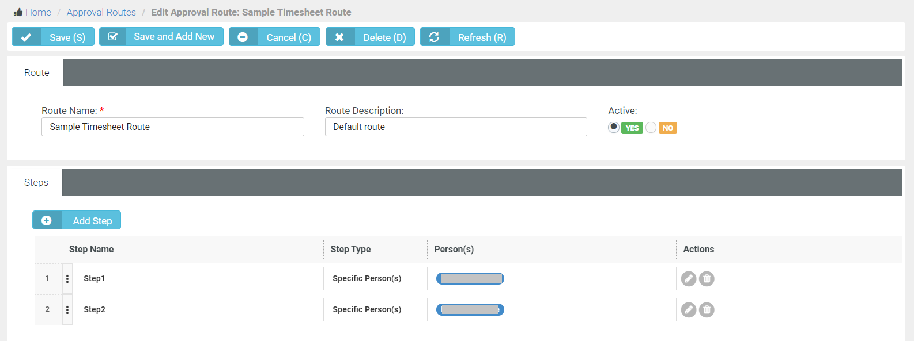Click the Step2 drag handle dots
The height and width of the screenshot is (341, 914).
[x=67, y=310]
